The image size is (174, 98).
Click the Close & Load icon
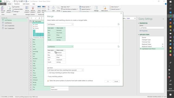pos(2,8)
